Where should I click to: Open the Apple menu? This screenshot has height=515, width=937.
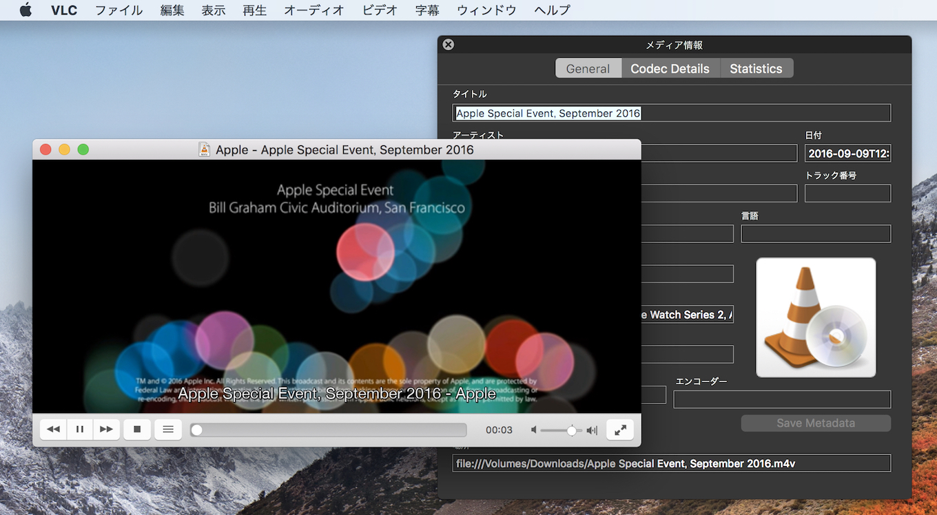(25, 10)
